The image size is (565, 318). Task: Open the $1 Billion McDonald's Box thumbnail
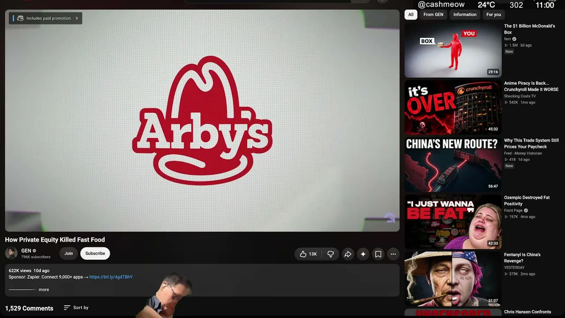pyautogui.click(x=453, y=50)
